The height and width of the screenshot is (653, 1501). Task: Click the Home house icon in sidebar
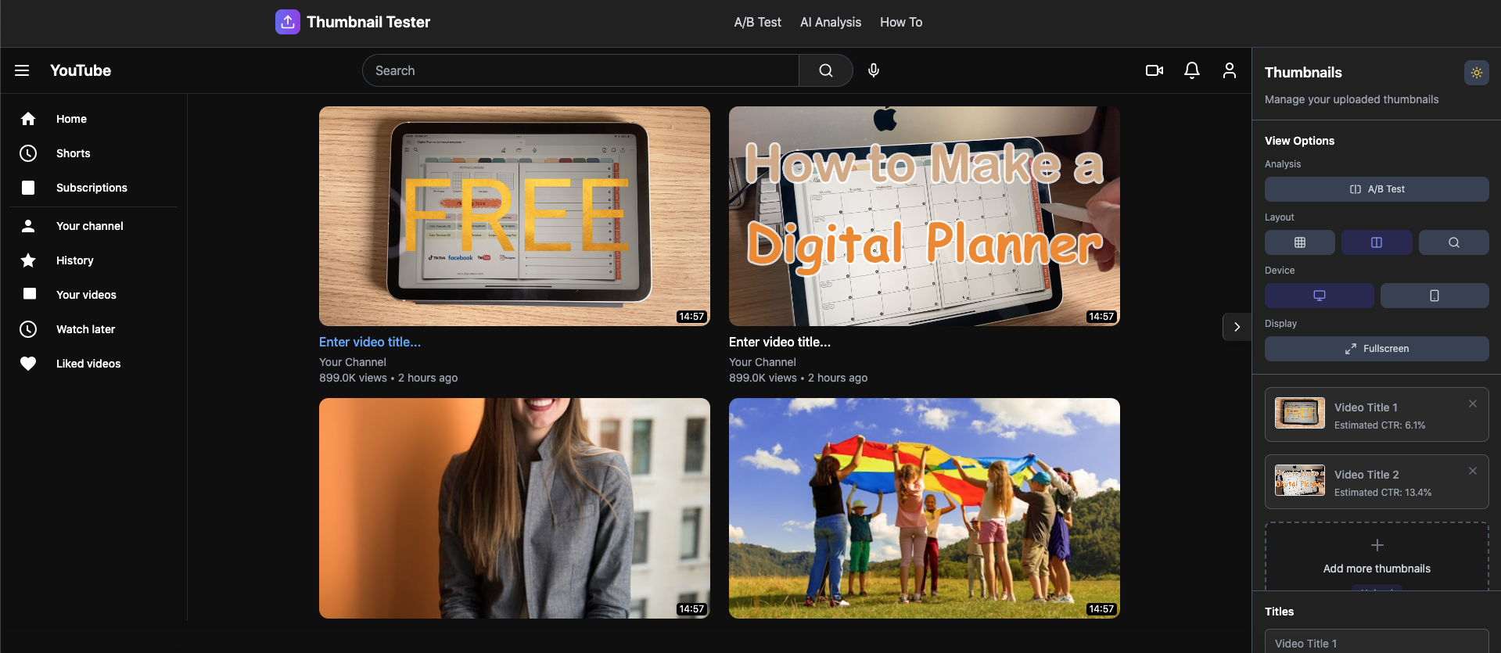tap(28, 119)
